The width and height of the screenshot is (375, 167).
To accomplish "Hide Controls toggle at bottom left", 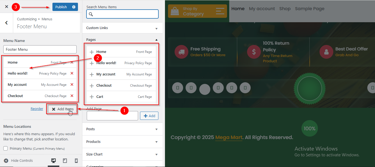I will click(x=18, y=161).
